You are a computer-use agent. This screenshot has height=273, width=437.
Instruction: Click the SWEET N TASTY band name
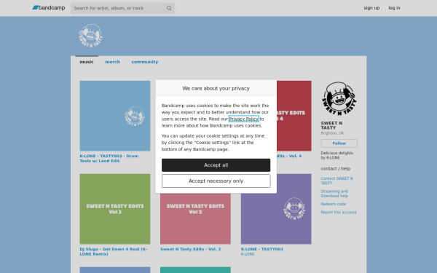[x=331, y=125]
